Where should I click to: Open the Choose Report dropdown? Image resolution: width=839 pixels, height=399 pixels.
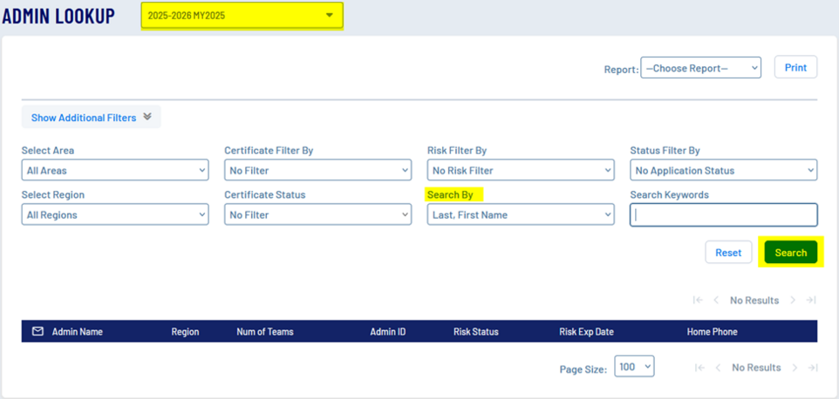coord(700,68)
